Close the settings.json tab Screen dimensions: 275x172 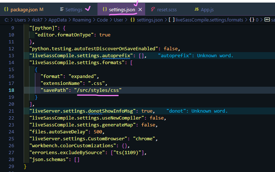point(140,10)
